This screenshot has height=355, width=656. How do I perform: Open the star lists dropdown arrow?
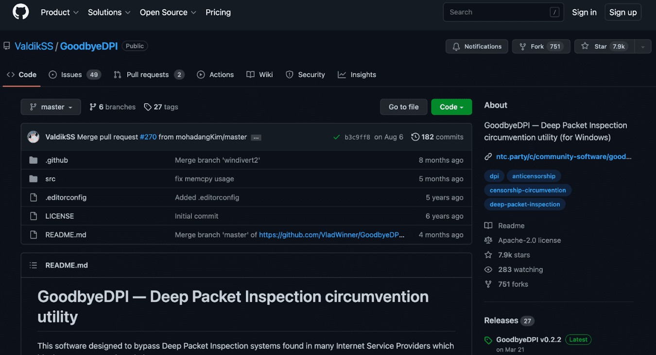pyautogui.click(x=642, y=47)
